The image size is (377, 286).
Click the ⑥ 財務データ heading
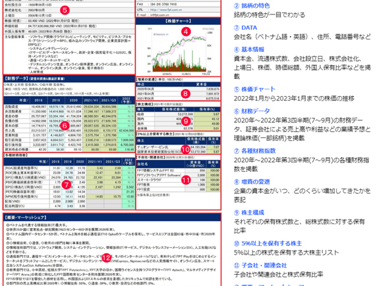(x=252, y=111)
